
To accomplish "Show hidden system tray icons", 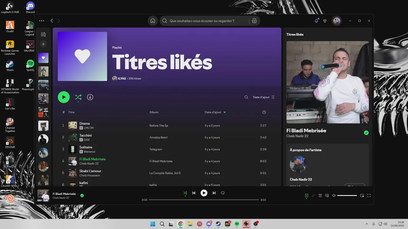I will (367, 224).
